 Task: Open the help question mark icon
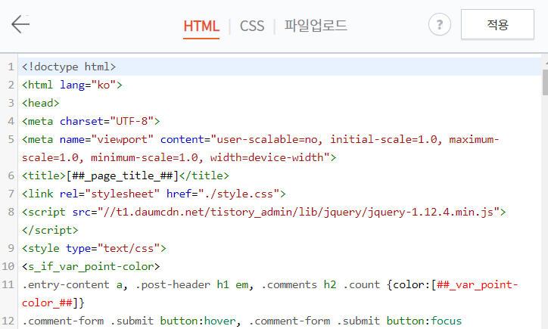click(x=439, y=24)
